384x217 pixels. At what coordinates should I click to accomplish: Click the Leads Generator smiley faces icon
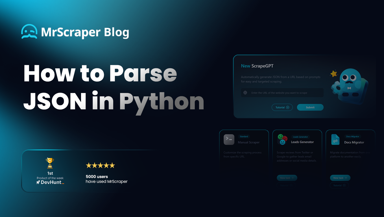[282, 139]
